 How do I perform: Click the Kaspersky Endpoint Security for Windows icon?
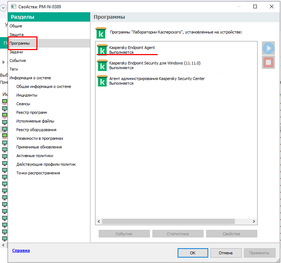point(102,65)
